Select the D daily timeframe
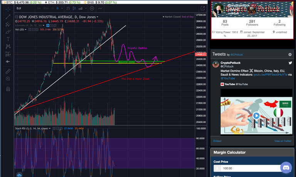 point(57,8)
